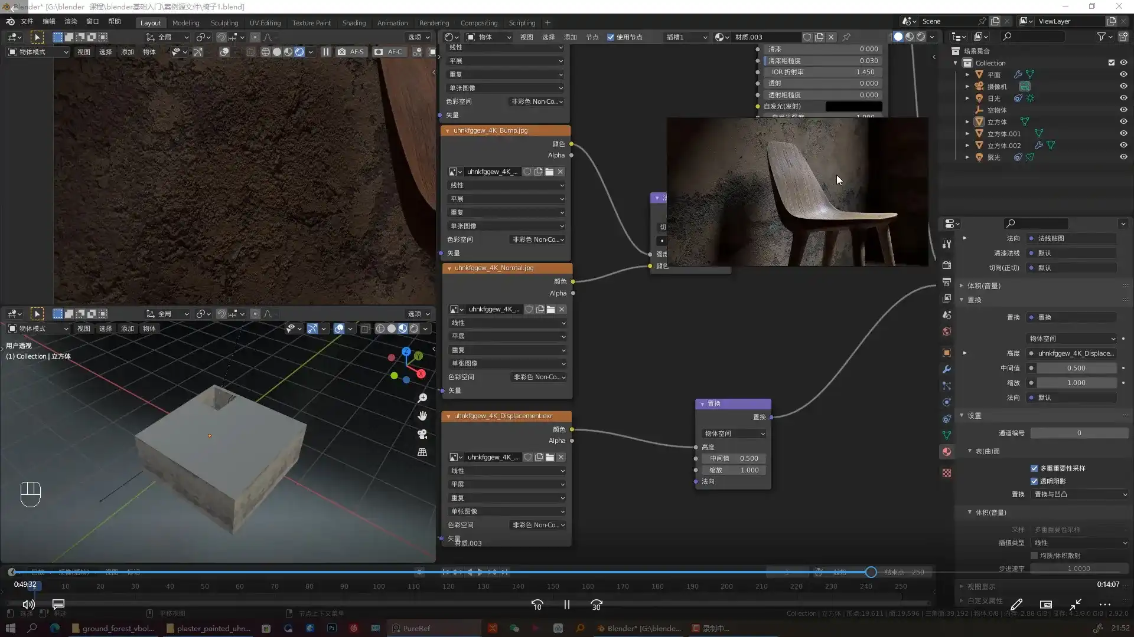Pause the video playback
1134x637 pixels.
tap(566, 605)
